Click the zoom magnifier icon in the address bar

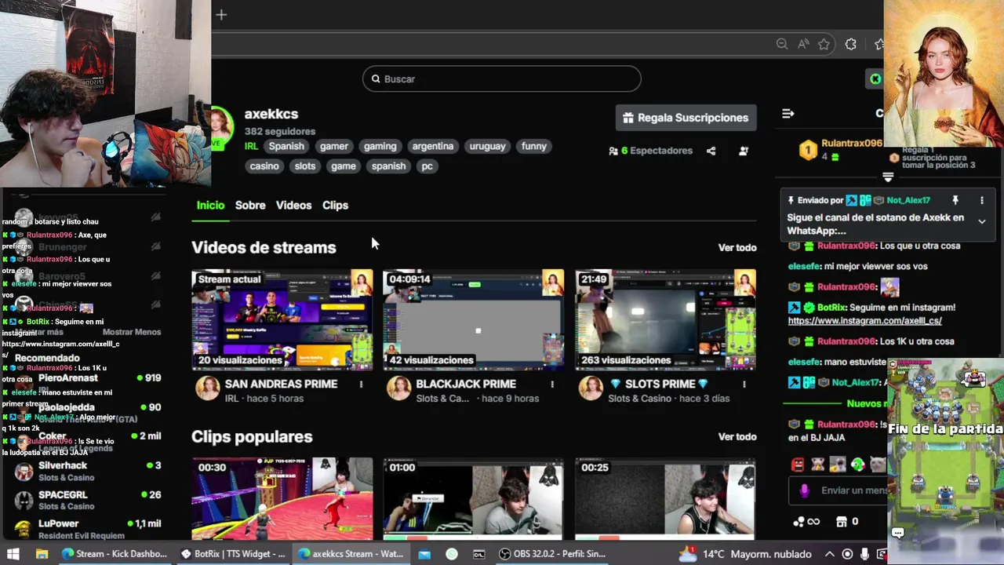click(782, 45)
